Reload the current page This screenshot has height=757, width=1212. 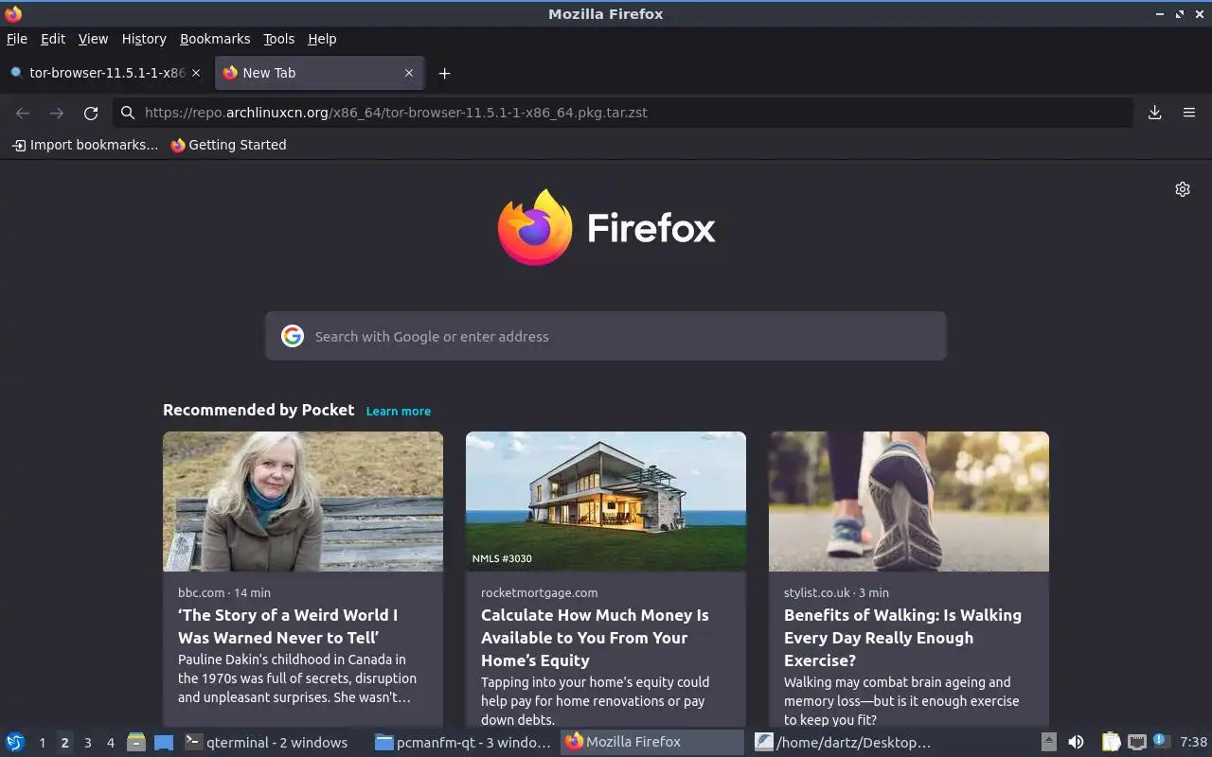(x=91, y=113)
